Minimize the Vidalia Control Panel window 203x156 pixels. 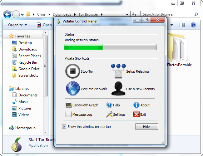[x=137, y=20]
